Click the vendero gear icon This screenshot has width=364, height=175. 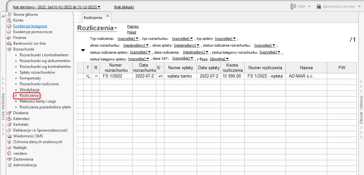pos(9,153)
